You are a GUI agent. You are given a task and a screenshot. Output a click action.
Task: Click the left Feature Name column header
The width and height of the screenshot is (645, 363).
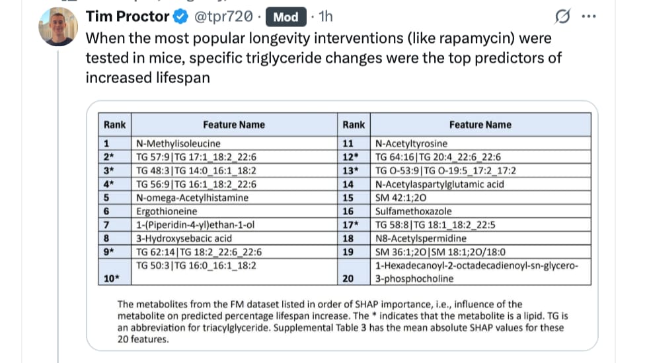point(234,125)
